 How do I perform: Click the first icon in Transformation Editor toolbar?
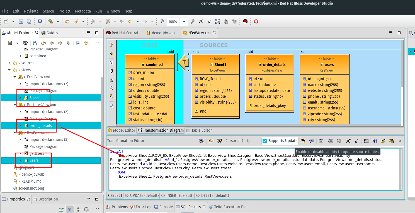click(202, 141)
